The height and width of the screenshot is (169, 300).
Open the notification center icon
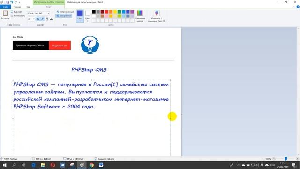294,165
